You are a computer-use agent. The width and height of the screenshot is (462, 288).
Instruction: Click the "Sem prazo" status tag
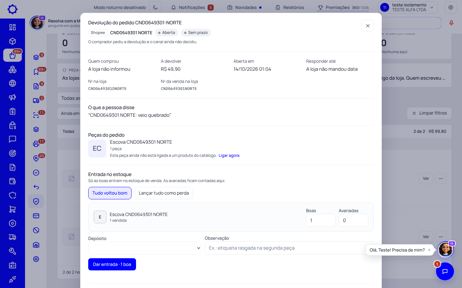196,33
